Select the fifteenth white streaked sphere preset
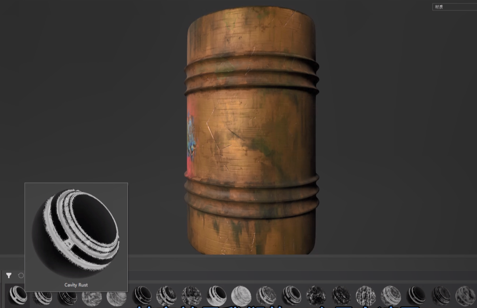 click(365, 296)
